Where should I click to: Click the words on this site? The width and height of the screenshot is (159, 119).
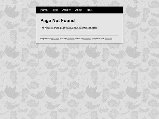tap(86, 28)
